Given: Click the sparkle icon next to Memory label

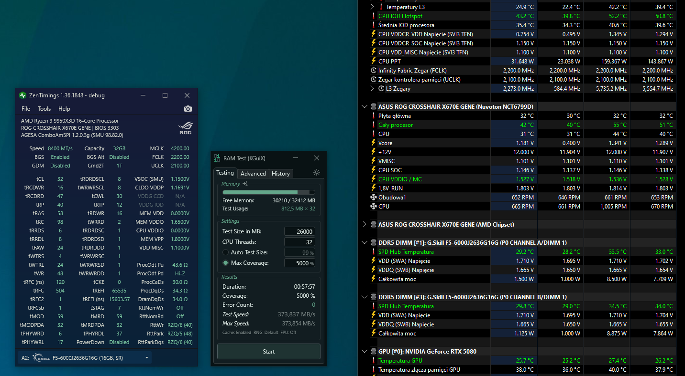Looking at the screenshot, I should tap(245, 184).
